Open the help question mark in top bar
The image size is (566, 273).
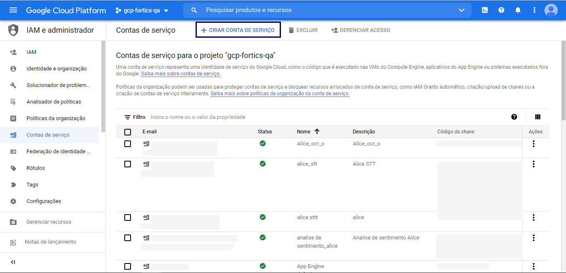(501, 10)
